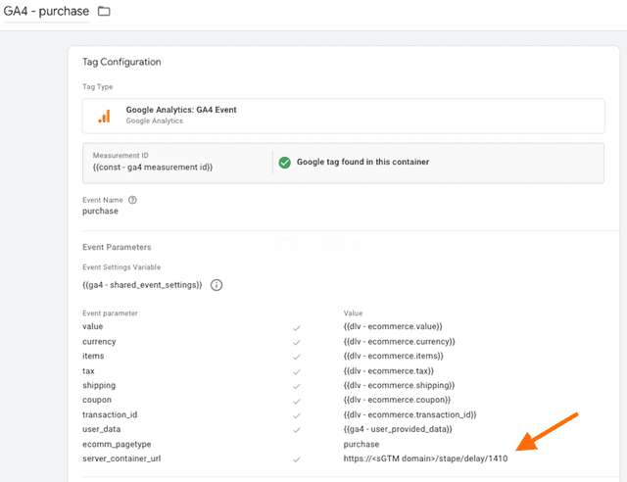This screenshot has height=482, width=627.
Task: Click the Event Name help question icon
Action: (132, 200)
